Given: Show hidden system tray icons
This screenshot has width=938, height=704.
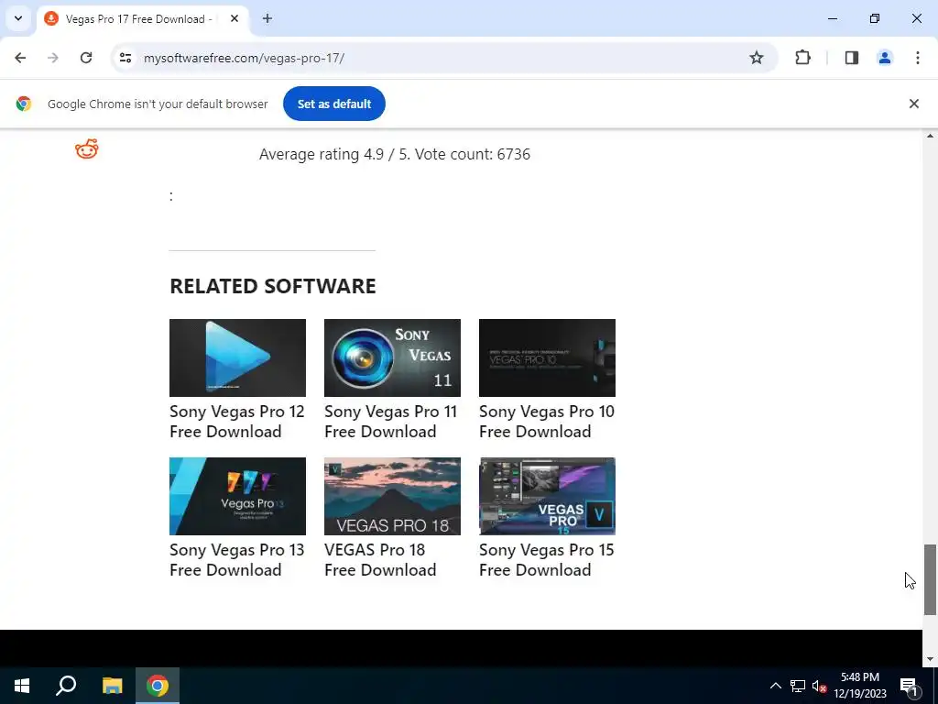Looking at the screenshot, I should 775,686.
